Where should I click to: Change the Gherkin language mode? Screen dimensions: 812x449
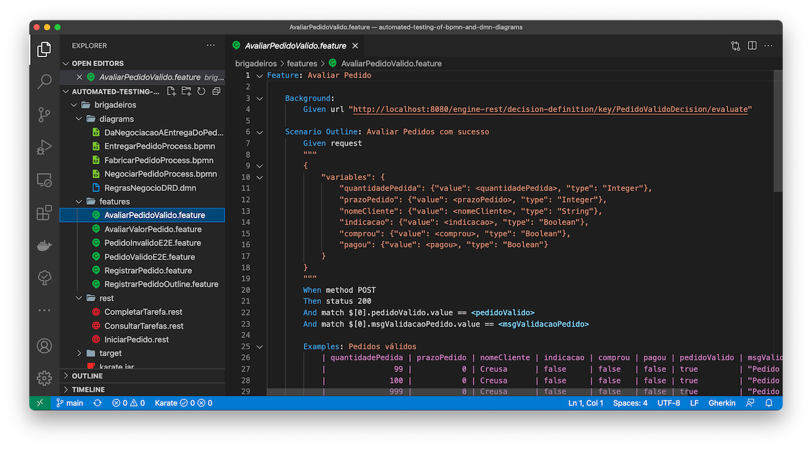(x=722, y=403)
